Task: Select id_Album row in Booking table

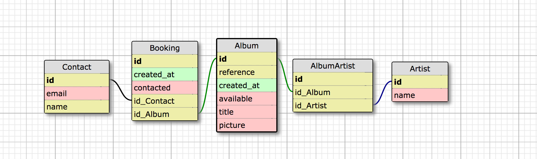Action: [165, 114]
